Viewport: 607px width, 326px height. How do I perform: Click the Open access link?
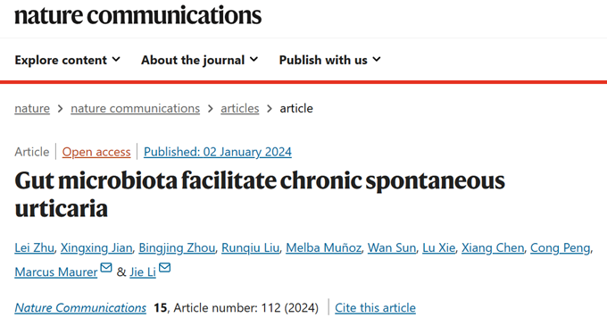tap(96, 152)
